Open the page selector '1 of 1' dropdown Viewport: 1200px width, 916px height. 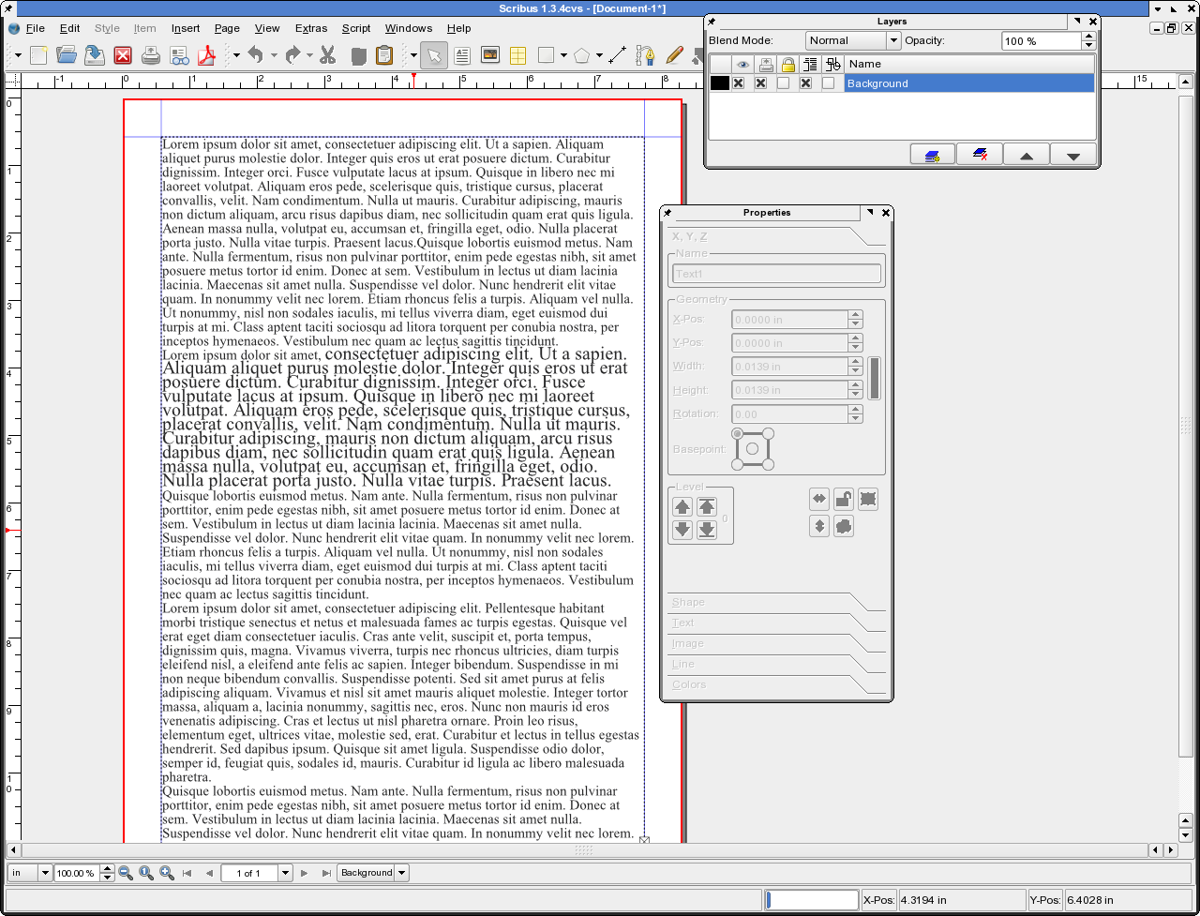285,873
